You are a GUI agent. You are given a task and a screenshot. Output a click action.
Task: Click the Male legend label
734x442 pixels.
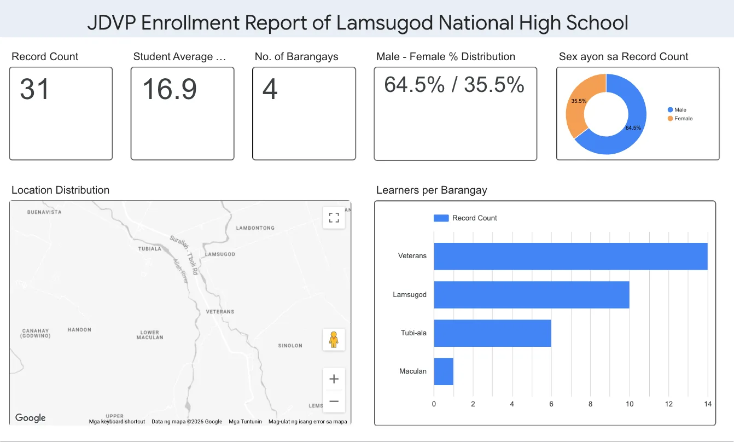click(680, 110)
